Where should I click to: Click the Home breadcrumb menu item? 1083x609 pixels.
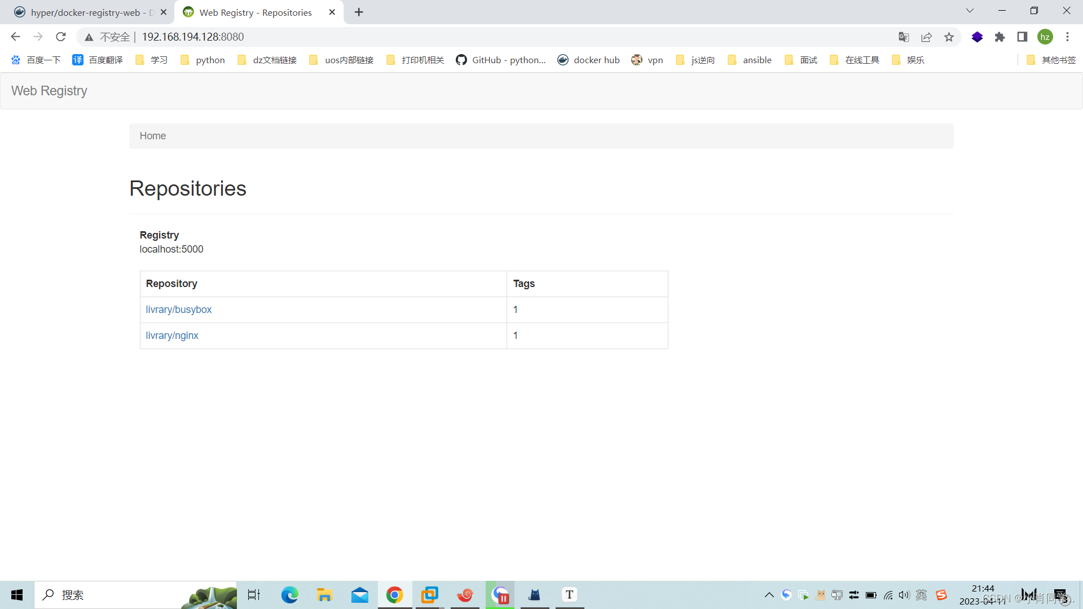153,135
